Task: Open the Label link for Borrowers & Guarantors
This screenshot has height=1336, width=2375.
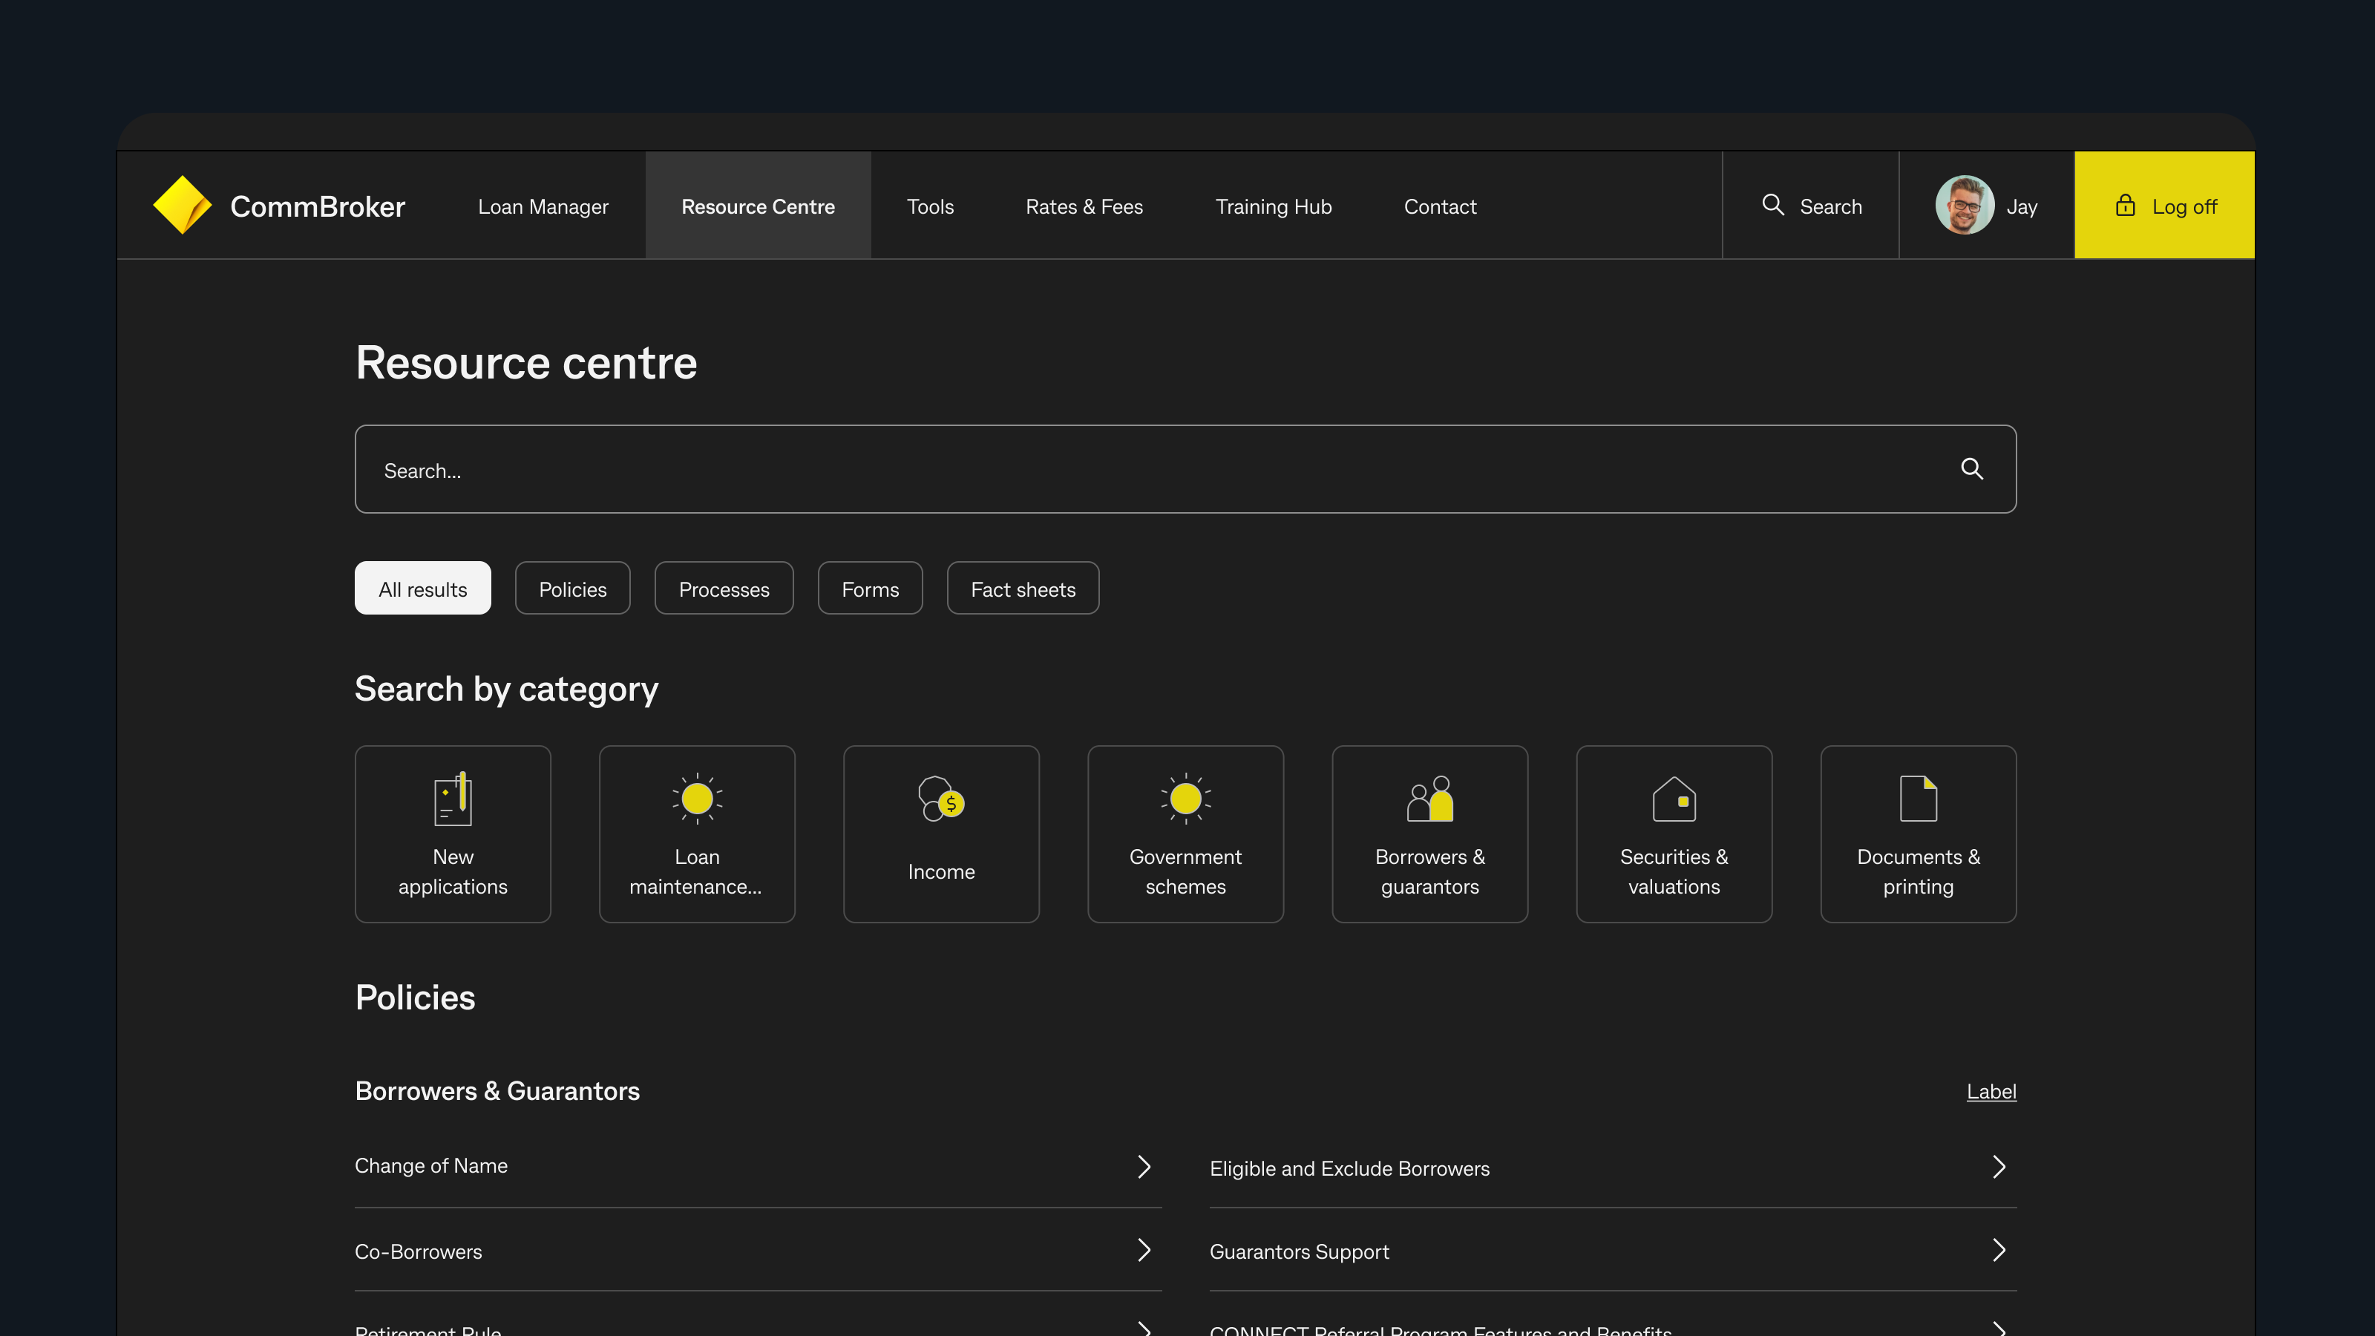Action: click(1991, 1092)
